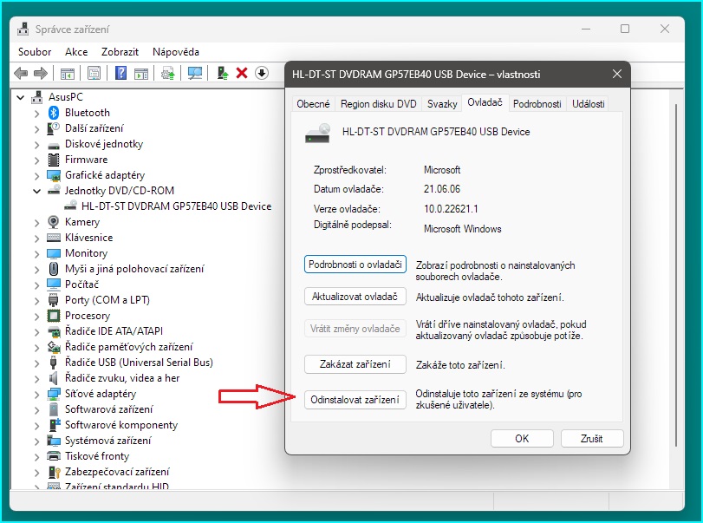Switch to the Obecné tab
The image size is (703, 523).
313,104
